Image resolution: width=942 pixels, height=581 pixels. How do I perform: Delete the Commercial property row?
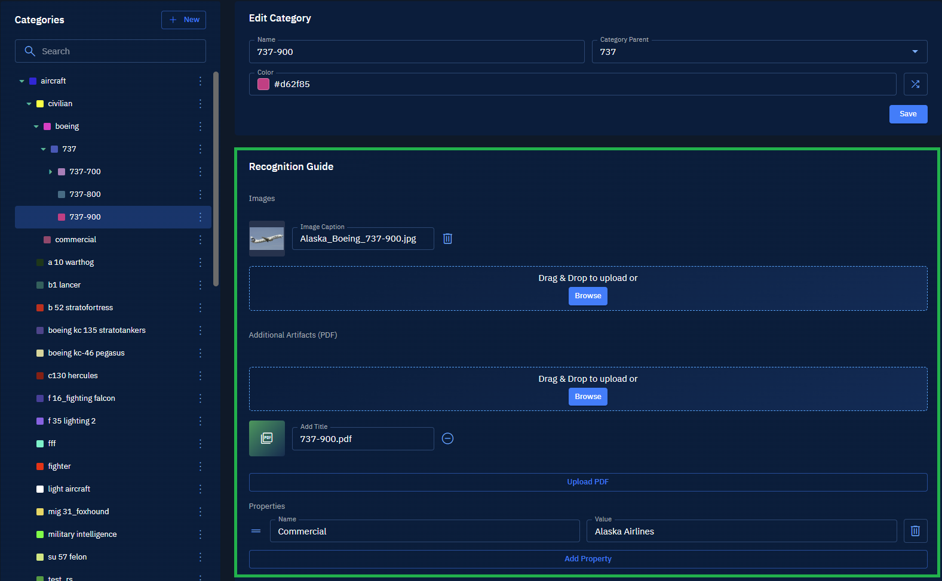coord(915,531)
